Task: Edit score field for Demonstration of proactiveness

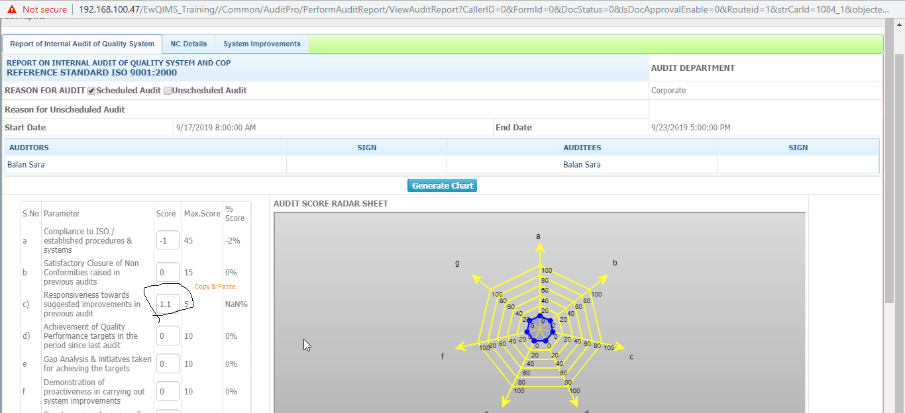Action: 168,391
